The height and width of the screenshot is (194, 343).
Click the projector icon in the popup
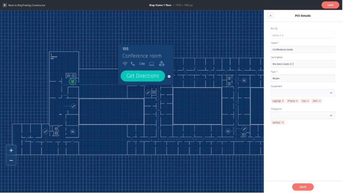pos(142,64)
